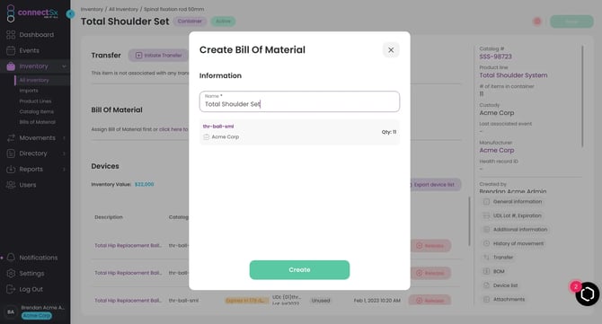Open Notifications bell icon
Image resolution: width=602 pixels, height=324 pixels.
[x=11, y=258]
